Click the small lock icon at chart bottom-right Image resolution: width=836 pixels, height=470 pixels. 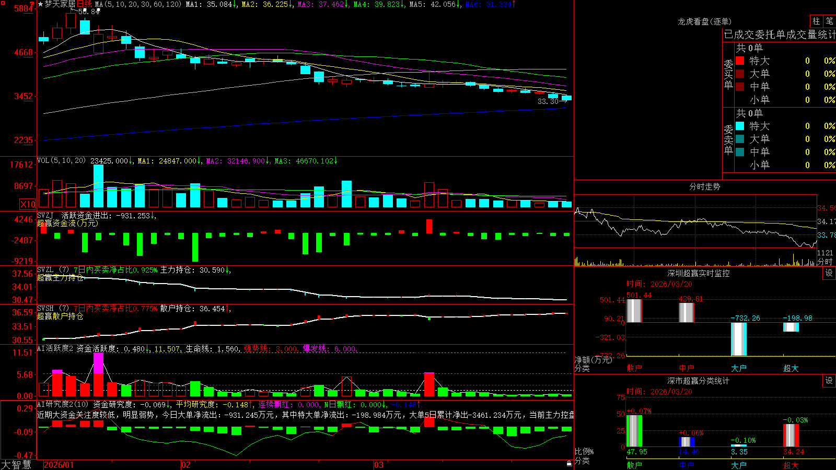pyautogui.click(x=570, y=464)
